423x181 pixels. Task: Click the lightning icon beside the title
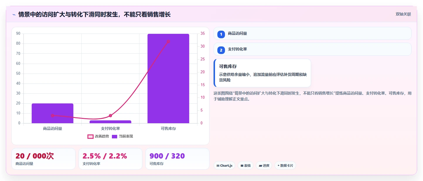(14, 14)
